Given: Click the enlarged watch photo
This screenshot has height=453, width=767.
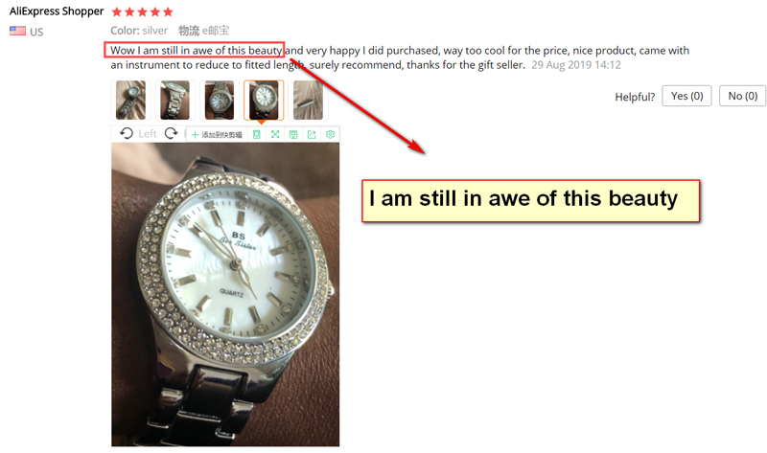Looking at the screenshot, I should pyautogui.click(x=225, y=295).
